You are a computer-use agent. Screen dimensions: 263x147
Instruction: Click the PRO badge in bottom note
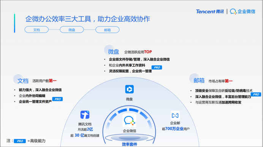coord(20,141)
